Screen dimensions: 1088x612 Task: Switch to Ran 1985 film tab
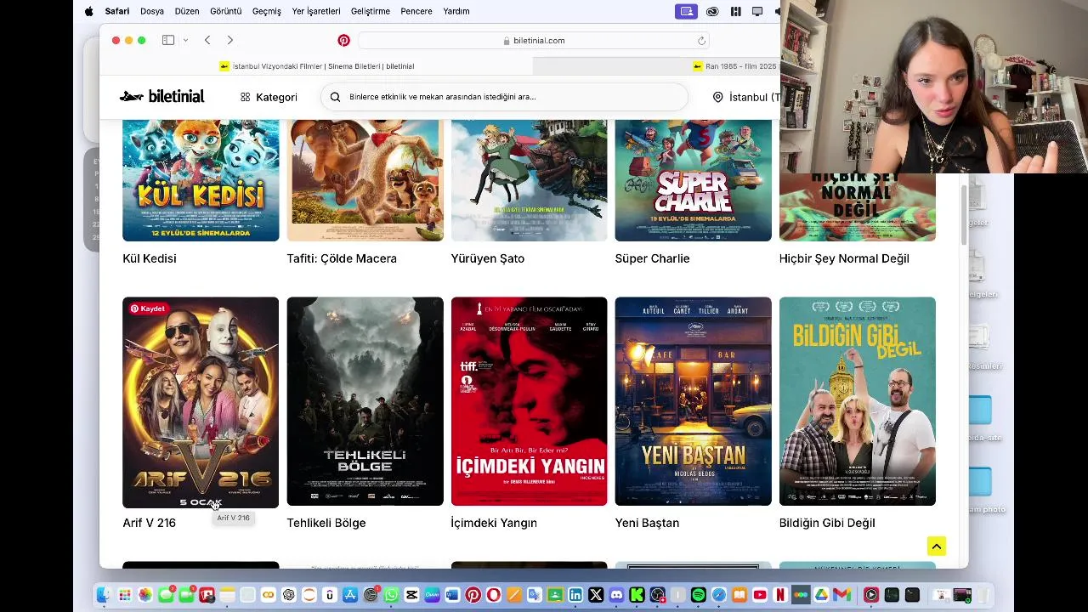pos(734,66)
